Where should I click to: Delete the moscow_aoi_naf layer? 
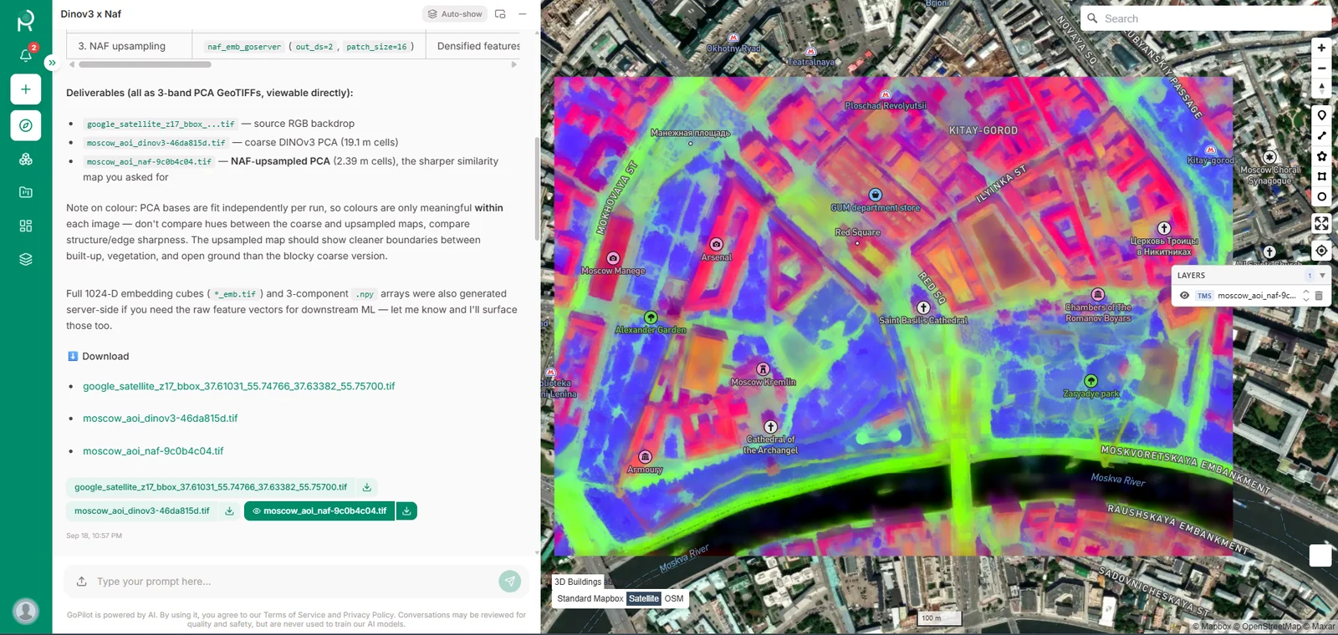[x=1319, y=296]
